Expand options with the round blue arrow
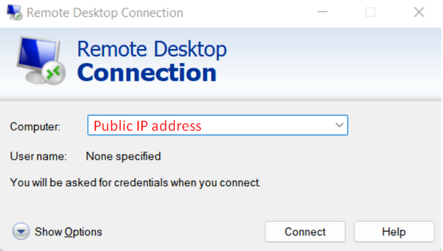Screen dimensions: 443x251 click(x=21, y=232)
